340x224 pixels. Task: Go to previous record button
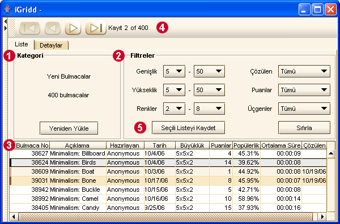click(53, 28)
